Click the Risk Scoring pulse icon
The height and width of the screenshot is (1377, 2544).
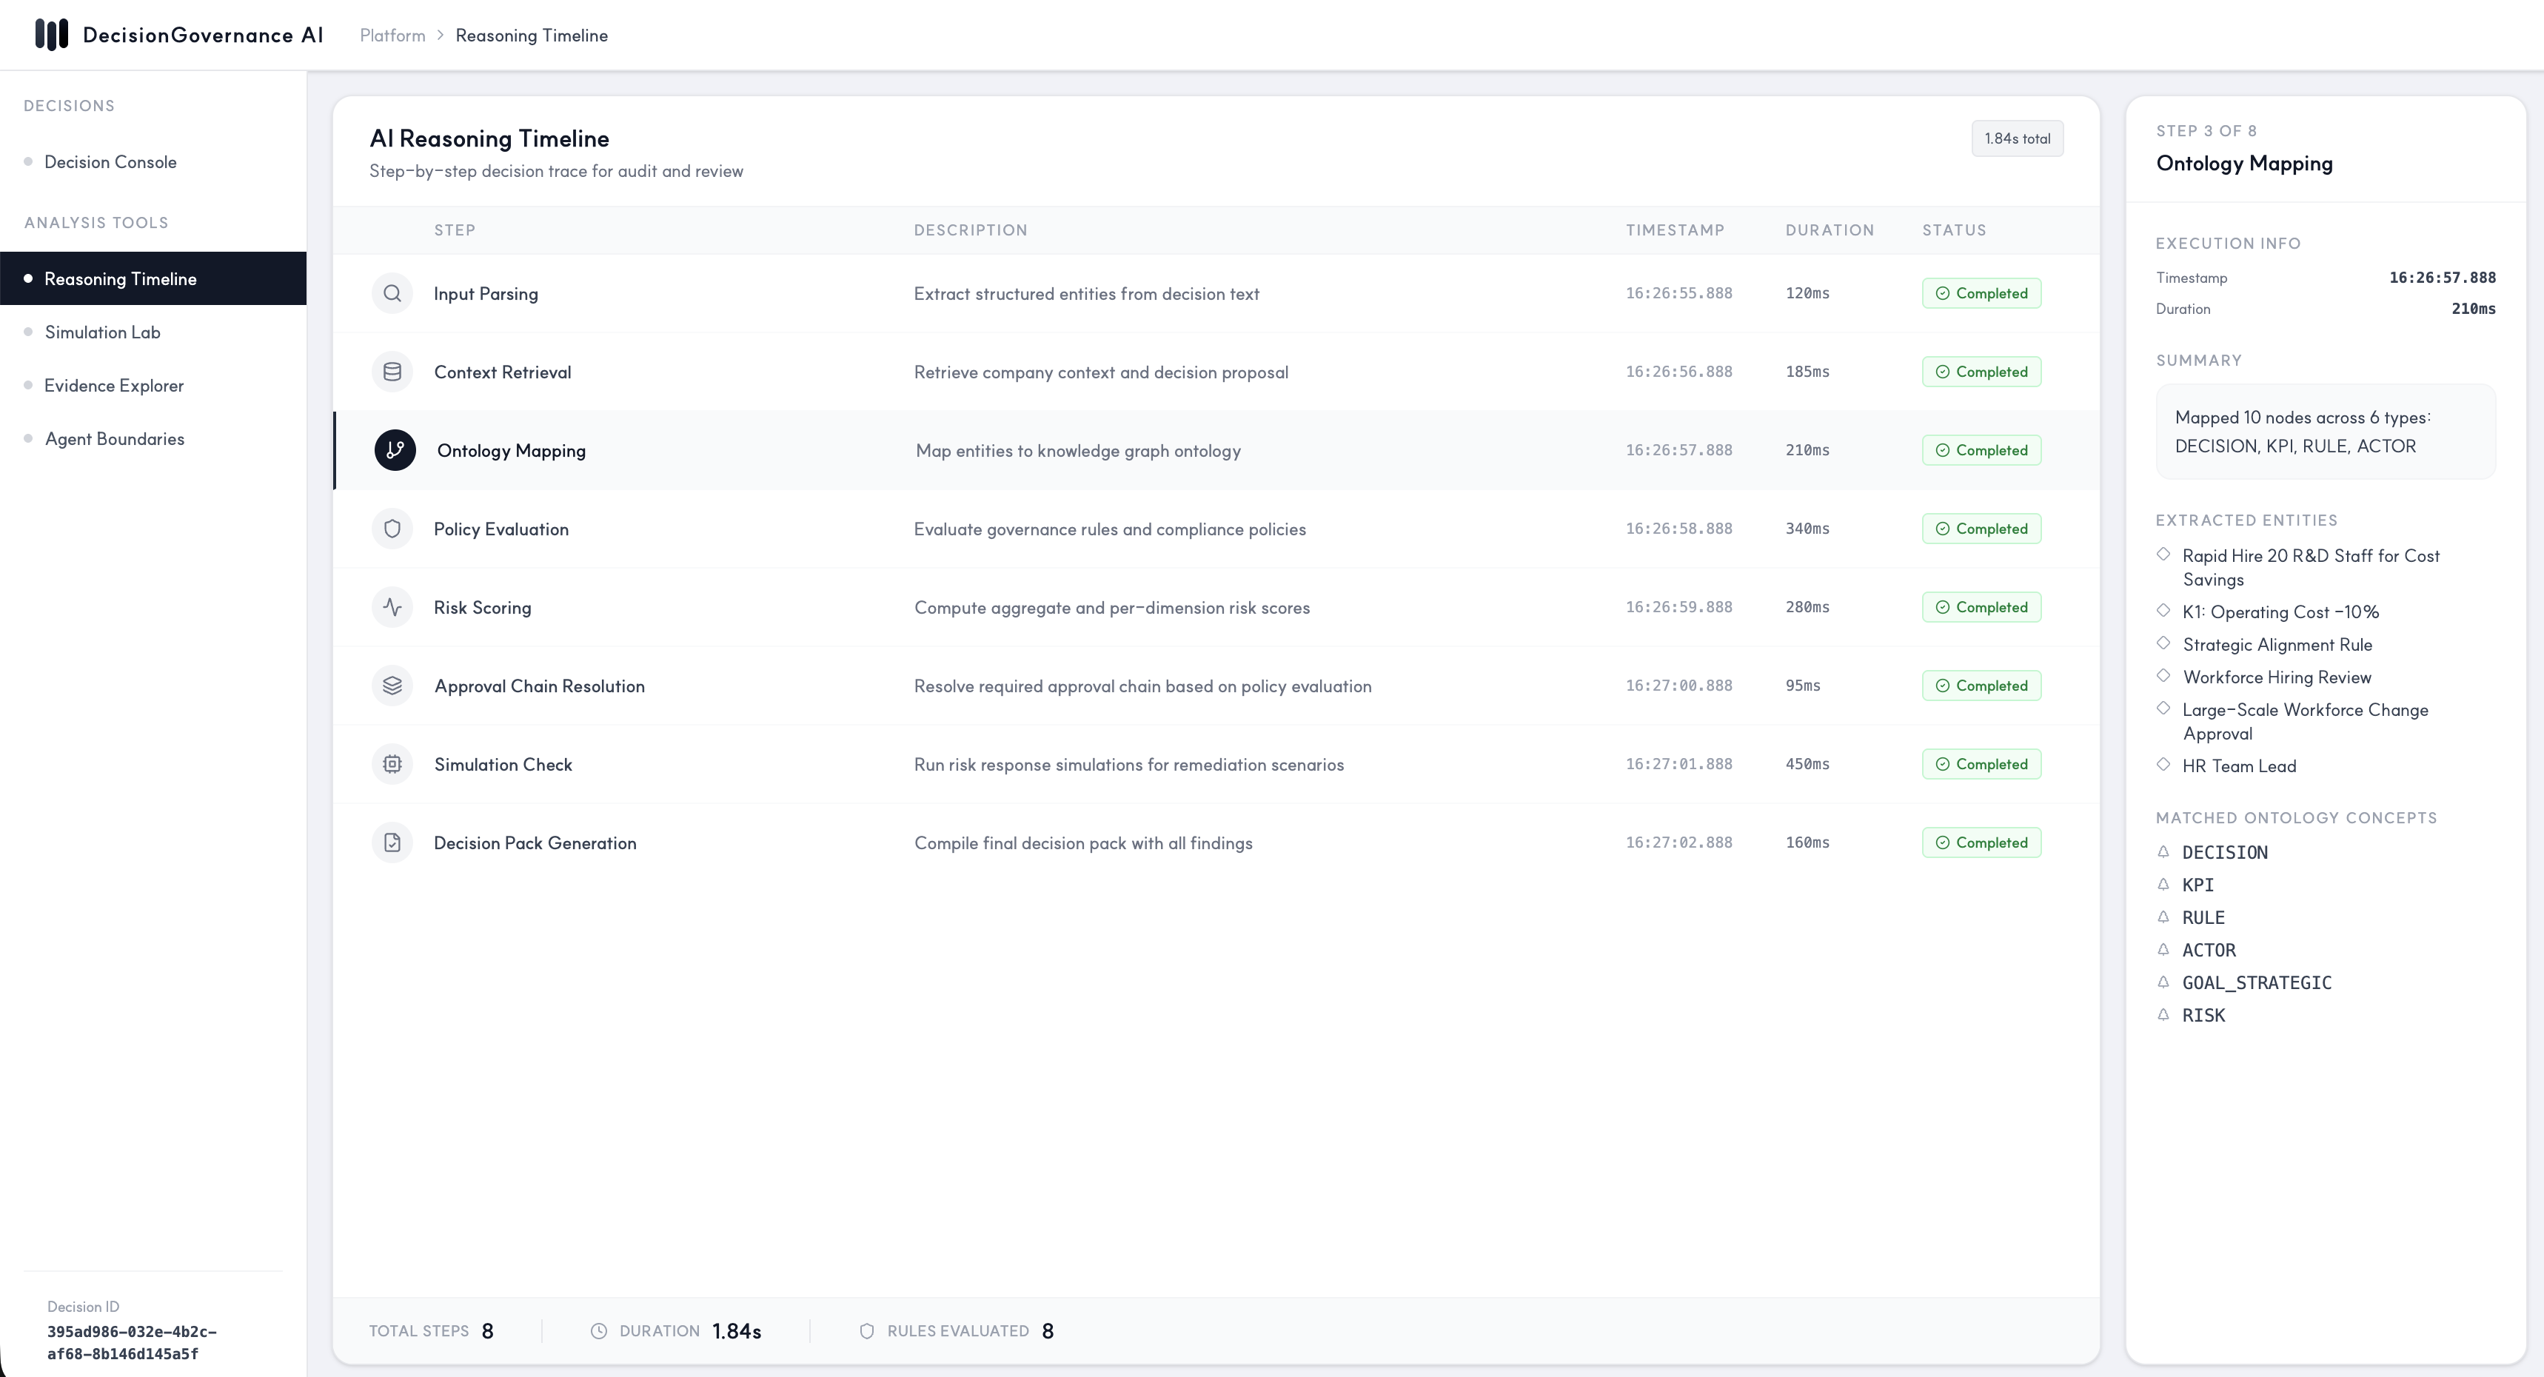click(392, 608)
